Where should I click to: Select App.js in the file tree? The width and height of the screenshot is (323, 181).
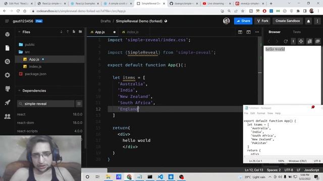click(x=50, y=59)
